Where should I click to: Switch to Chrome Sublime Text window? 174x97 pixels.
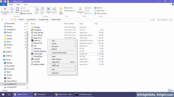[x=64, y=95]
